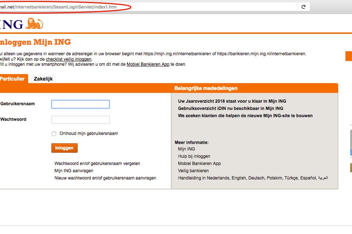Open Wachtwoord en/of gebruikersnaam vergeten link
Viewport: 352px width, 234px height.
point(97,164)
